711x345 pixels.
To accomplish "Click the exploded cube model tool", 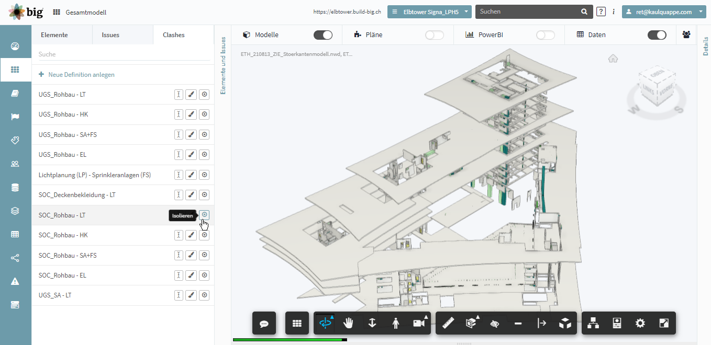I will click(x=565, y=324).
